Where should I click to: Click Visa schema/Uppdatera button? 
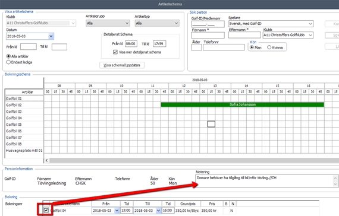(122, 65)
